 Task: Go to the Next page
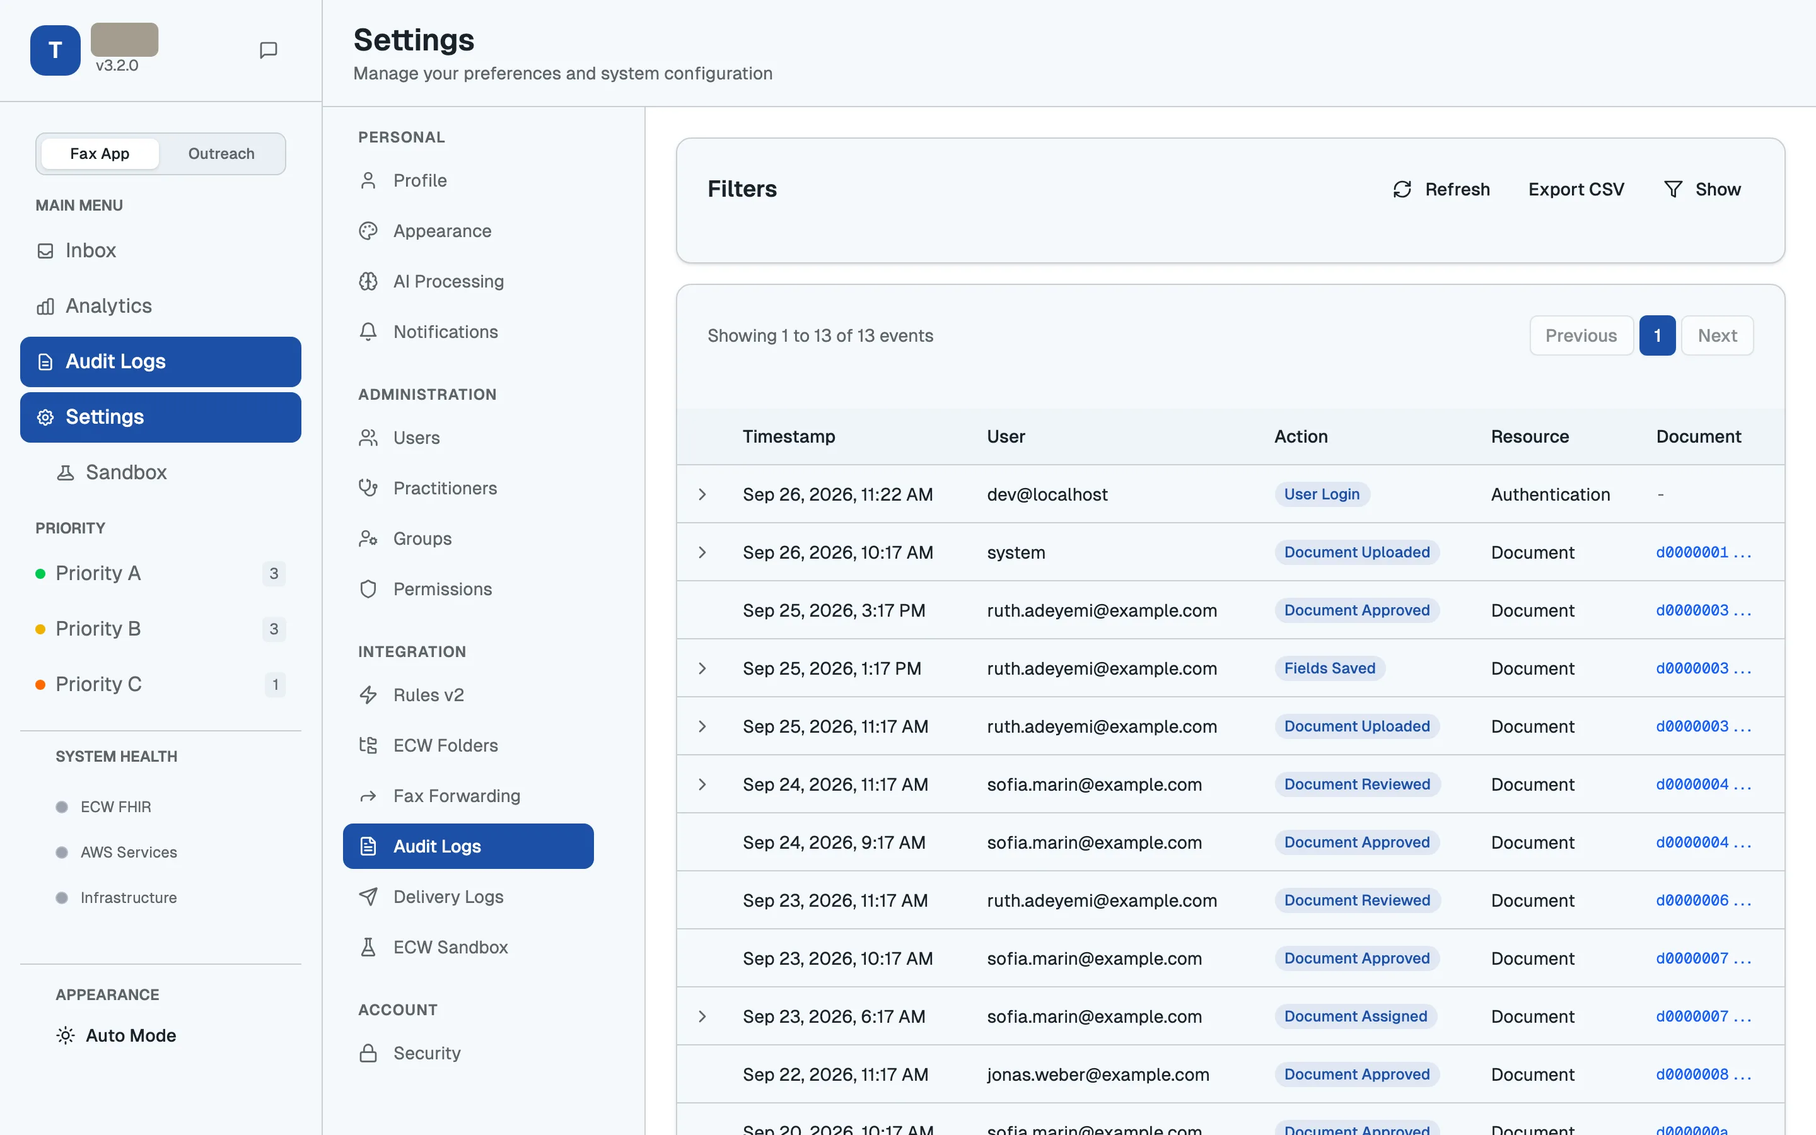[1717, 335]
